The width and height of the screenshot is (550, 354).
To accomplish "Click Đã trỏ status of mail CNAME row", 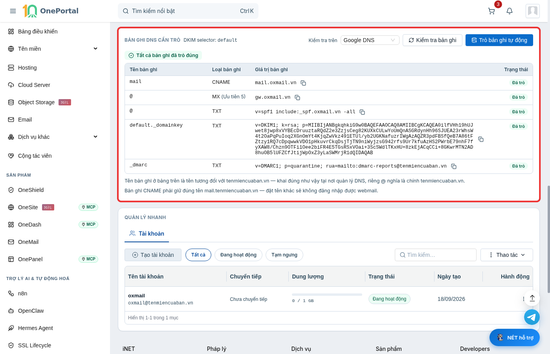I will [x=519, y=83].
